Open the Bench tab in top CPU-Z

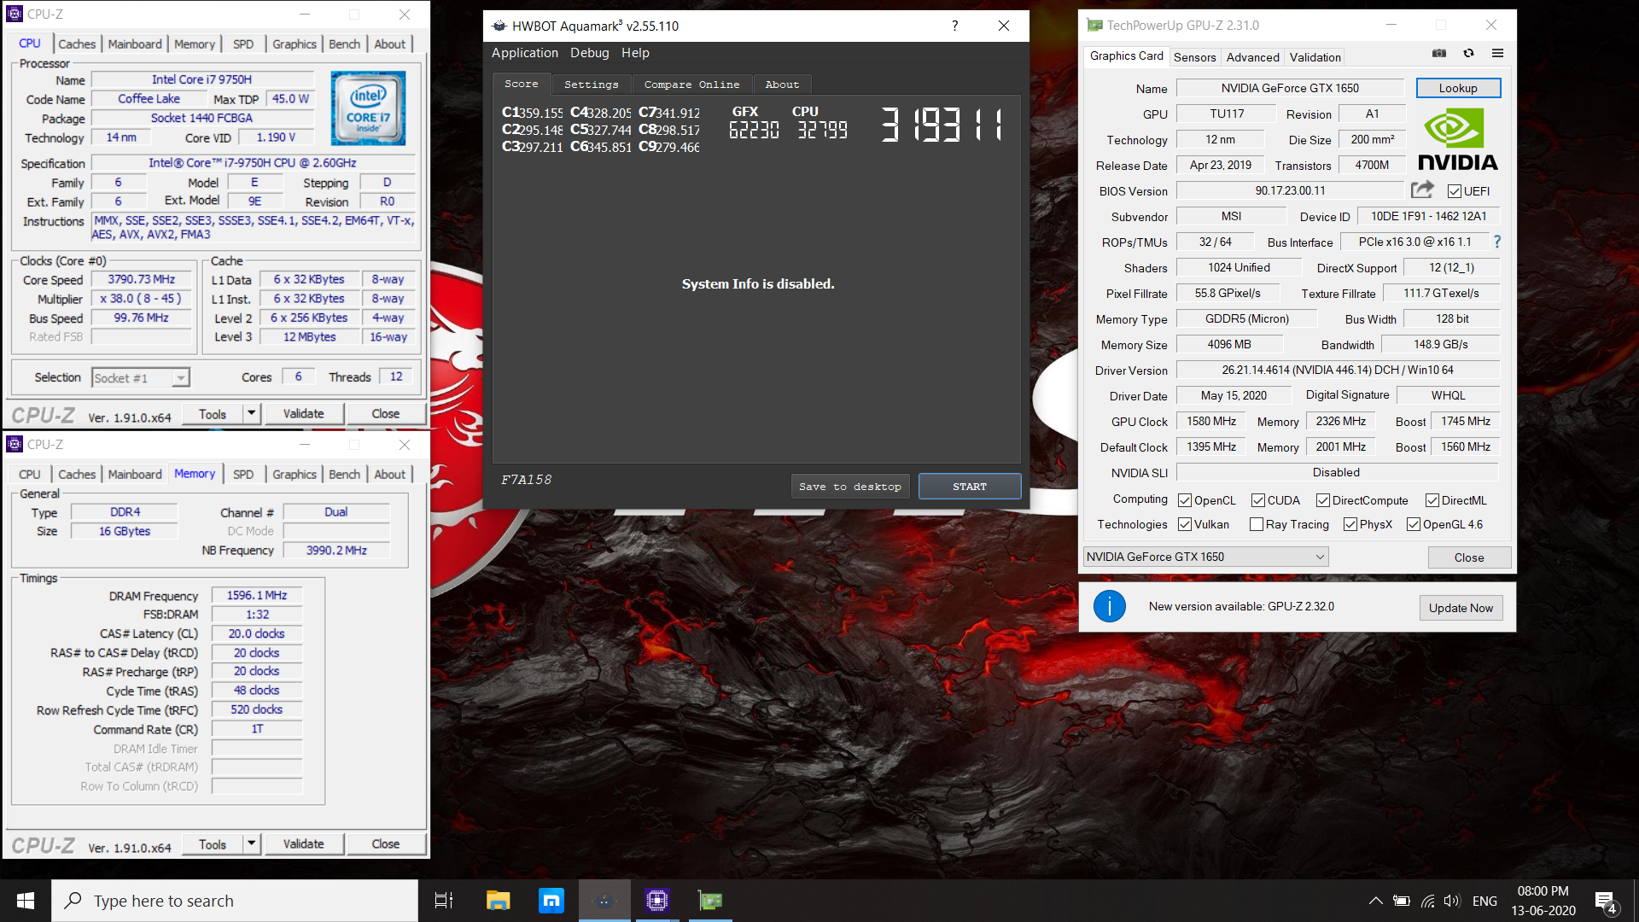[345, 44]
